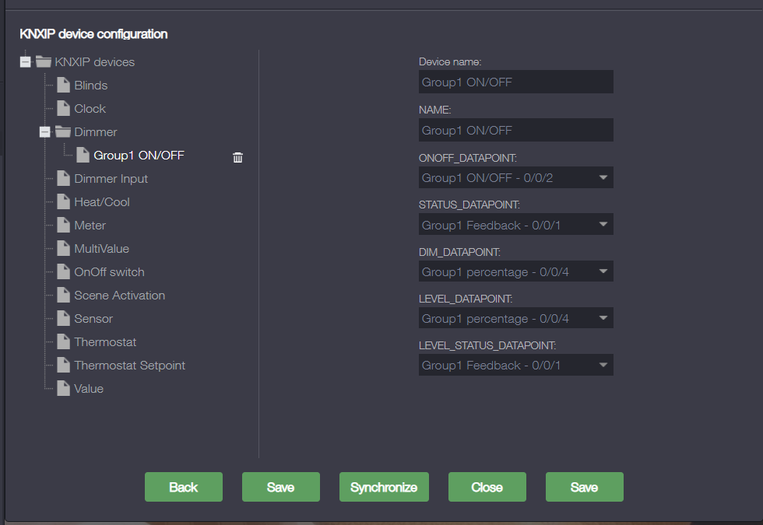The height and width of the screenshot is (525, 763).
Task: Expand the DIM_DATAPOINT combo box
Action: pyautogui.click(x=515, y=271)
